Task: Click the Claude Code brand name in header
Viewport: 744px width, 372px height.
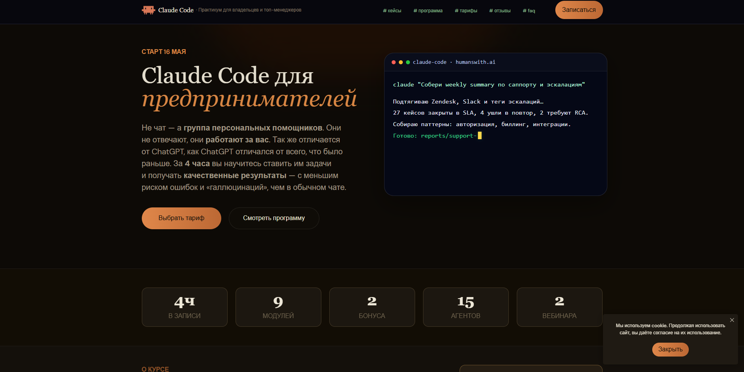Action: point(176,10)
